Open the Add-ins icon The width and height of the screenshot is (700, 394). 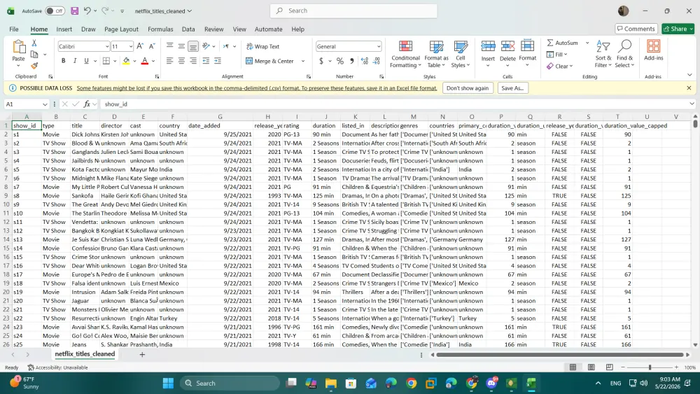pos(654,50)
